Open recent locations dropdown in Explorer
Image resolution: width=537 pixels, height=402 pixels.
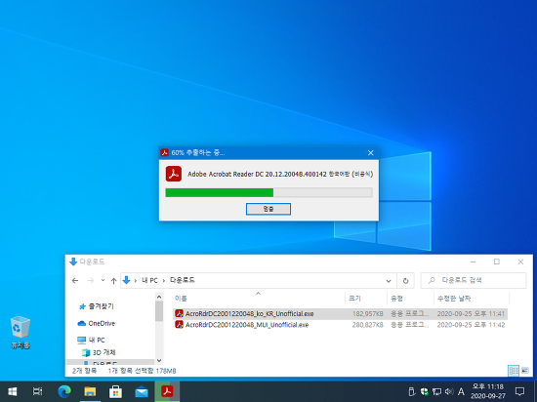click(x=103, y=281)
